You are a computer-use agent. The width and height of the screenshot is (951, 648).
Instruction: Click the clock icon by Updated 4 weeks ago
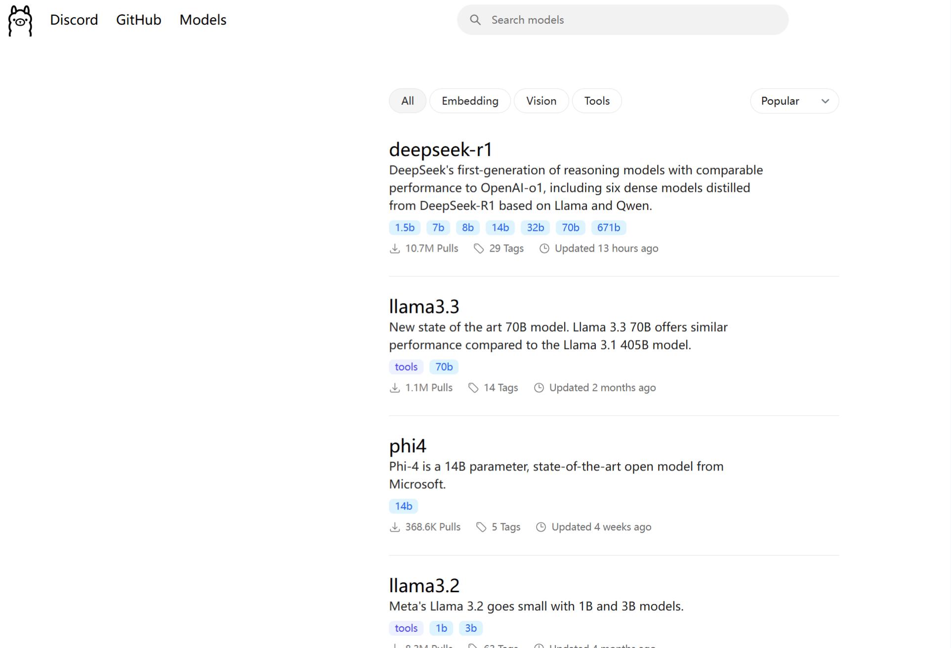541,527
